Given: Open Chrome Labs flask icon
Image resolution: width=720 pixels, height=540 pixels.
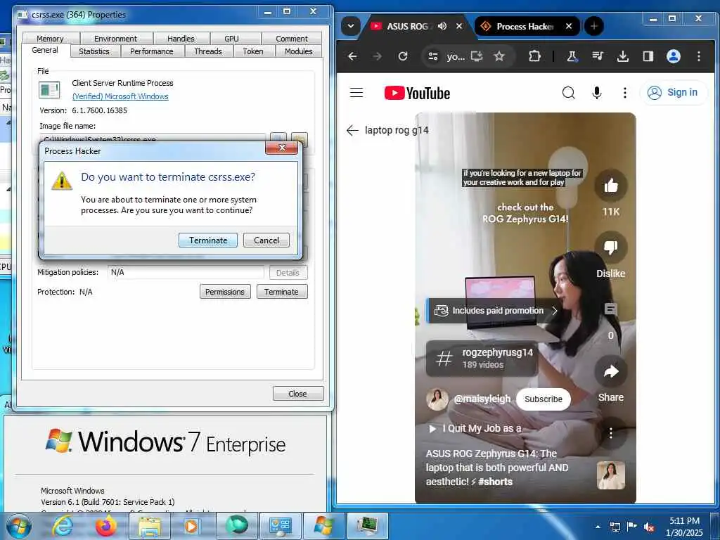Looking at the screenshot, I should [572, 56].
